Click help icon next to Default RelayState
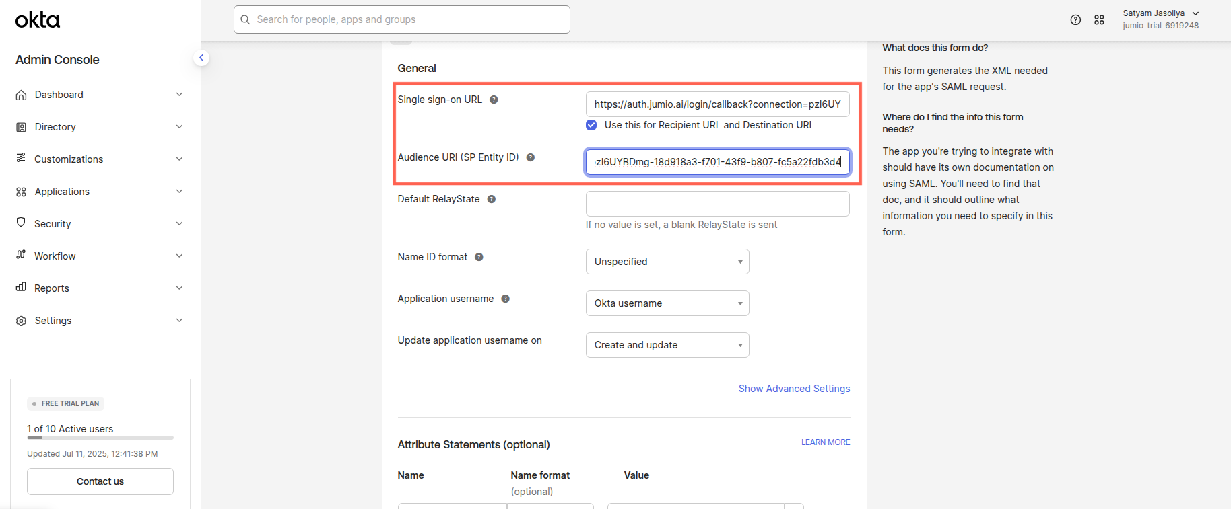 tap(492, 199)
